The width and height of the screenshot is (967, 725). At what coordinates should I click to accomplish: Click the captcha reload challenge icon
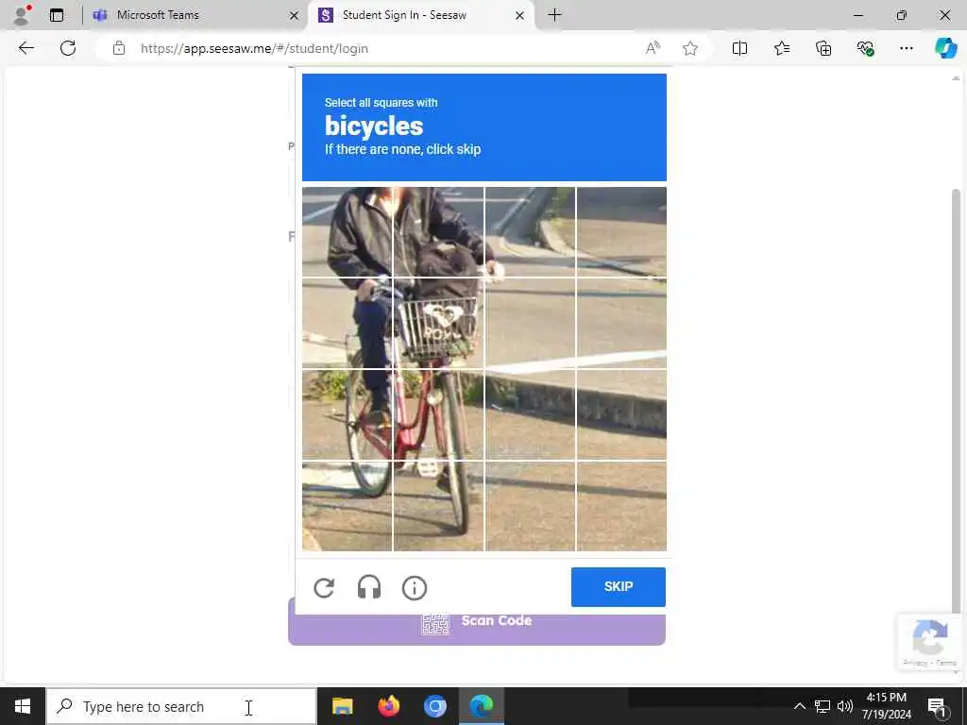[324, 588]
